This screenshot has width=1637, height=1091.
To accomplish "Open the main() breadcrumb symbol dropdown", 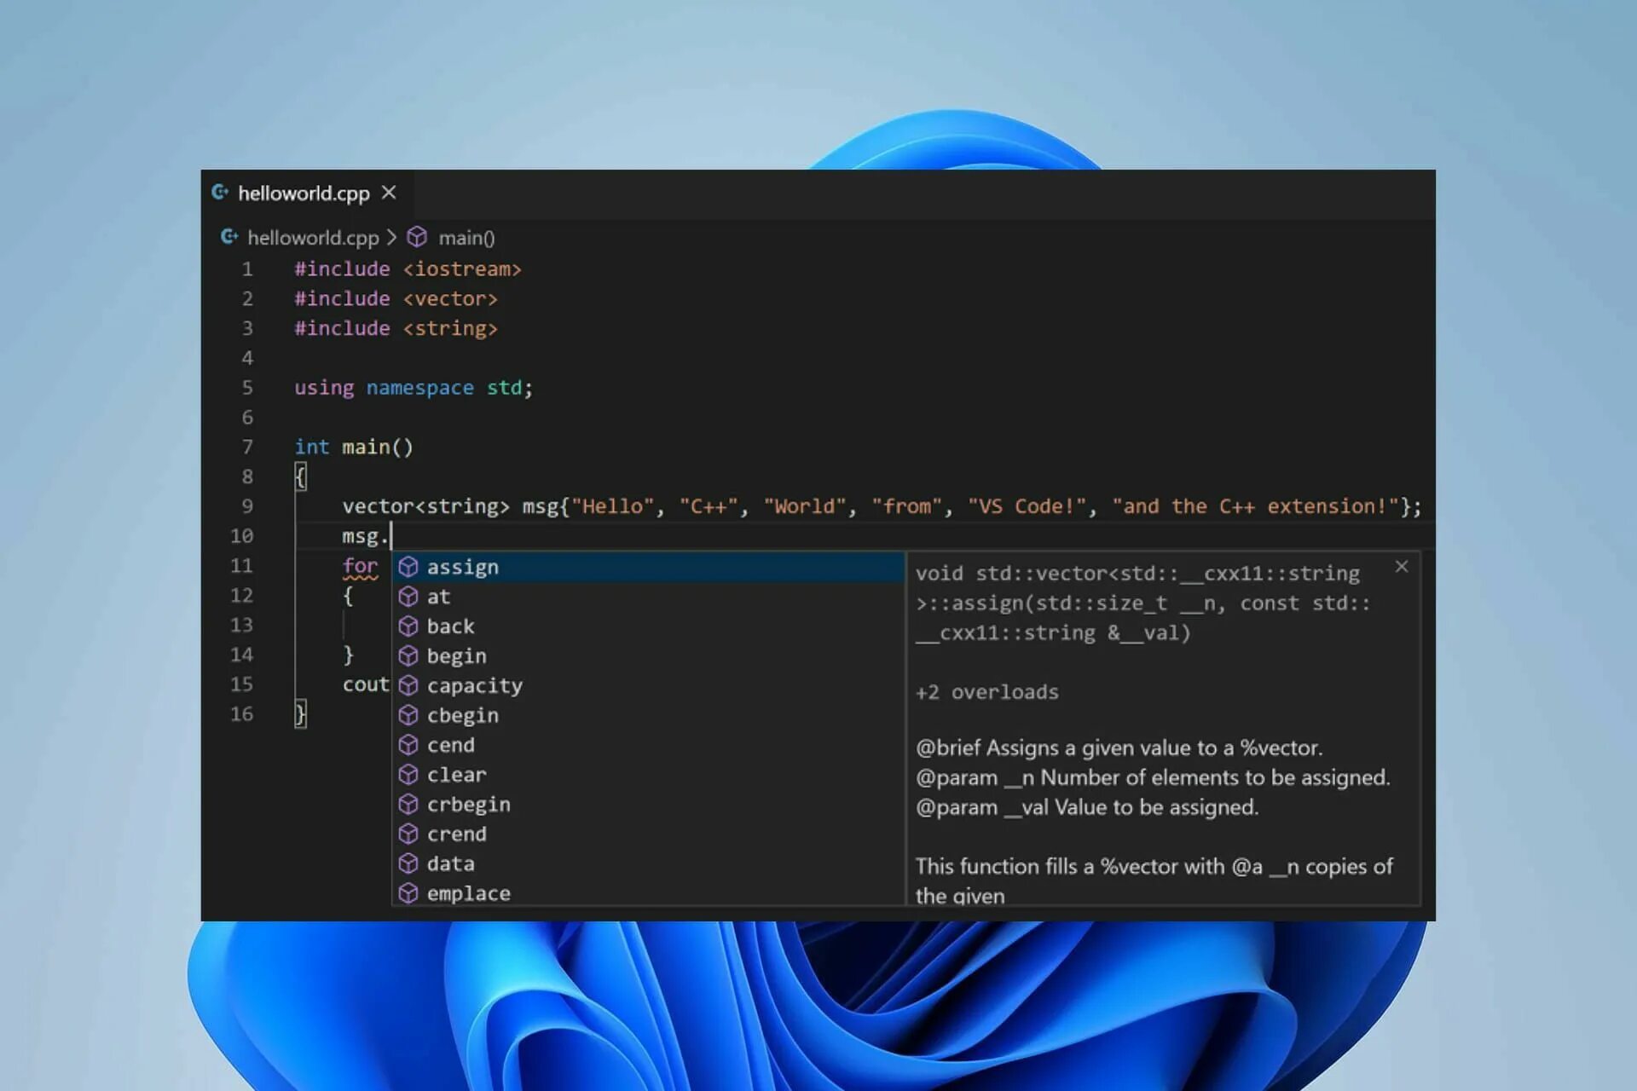I will 466,238.
